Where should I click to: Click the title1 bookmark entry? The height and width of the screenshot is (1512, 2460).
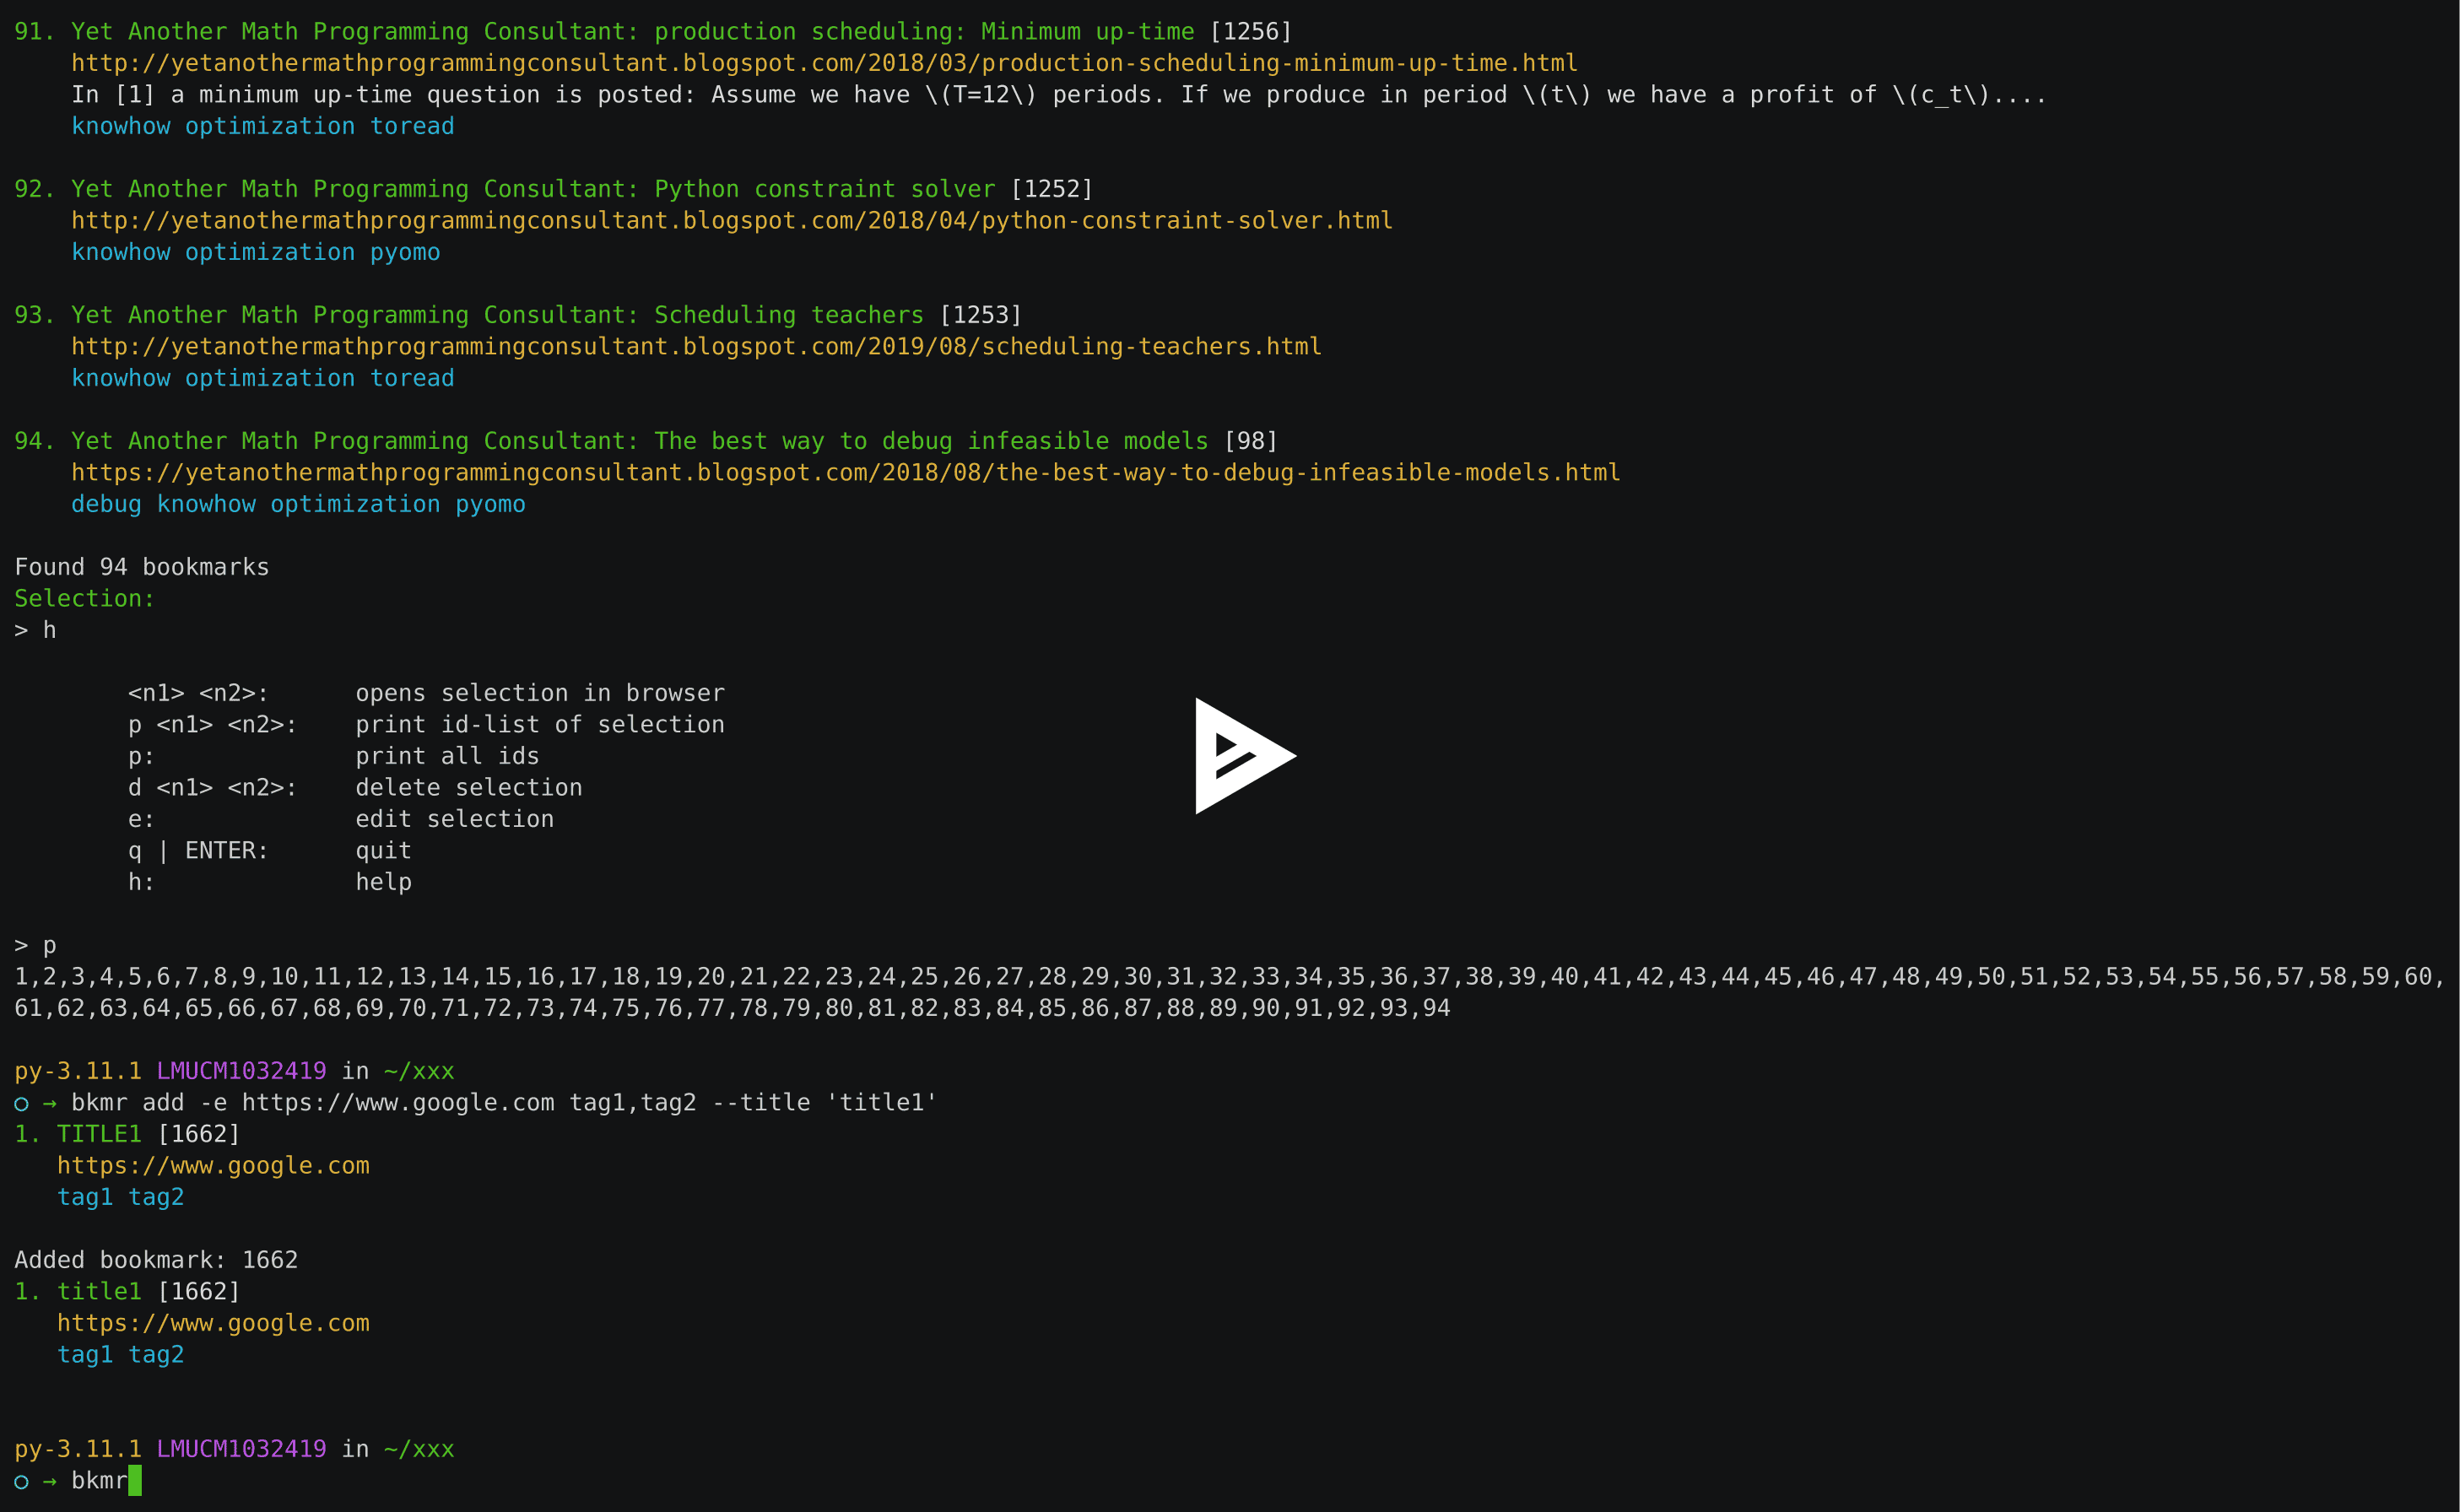tap(100, 1291)
